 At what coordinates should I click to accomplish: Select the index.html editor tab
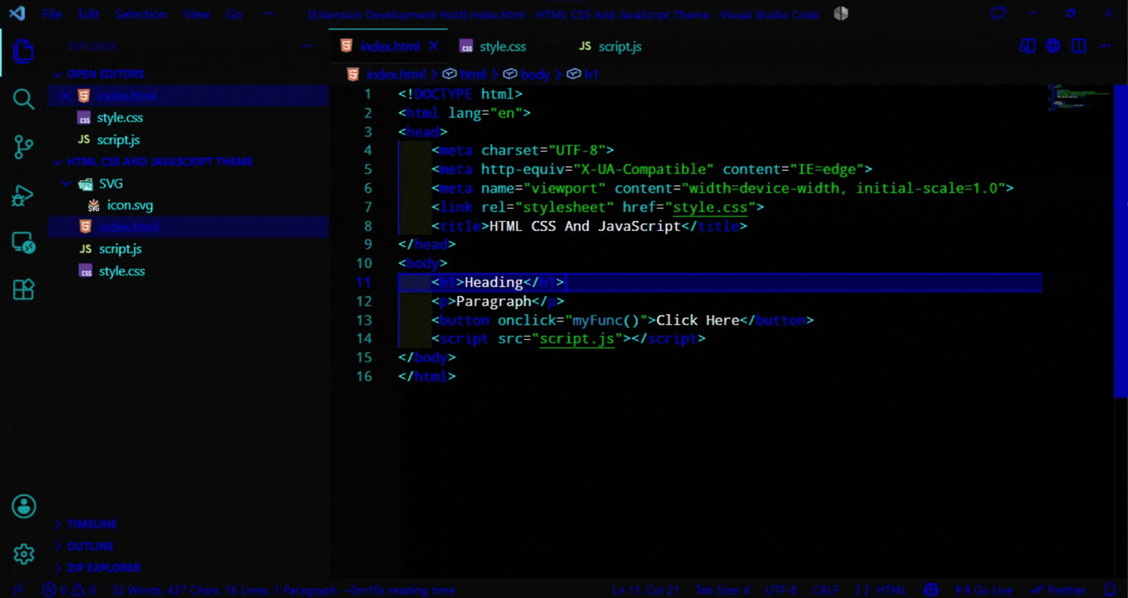click(389, 46)
